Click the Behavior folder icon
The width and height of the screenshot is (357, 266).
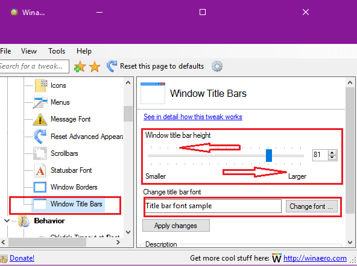24,221
